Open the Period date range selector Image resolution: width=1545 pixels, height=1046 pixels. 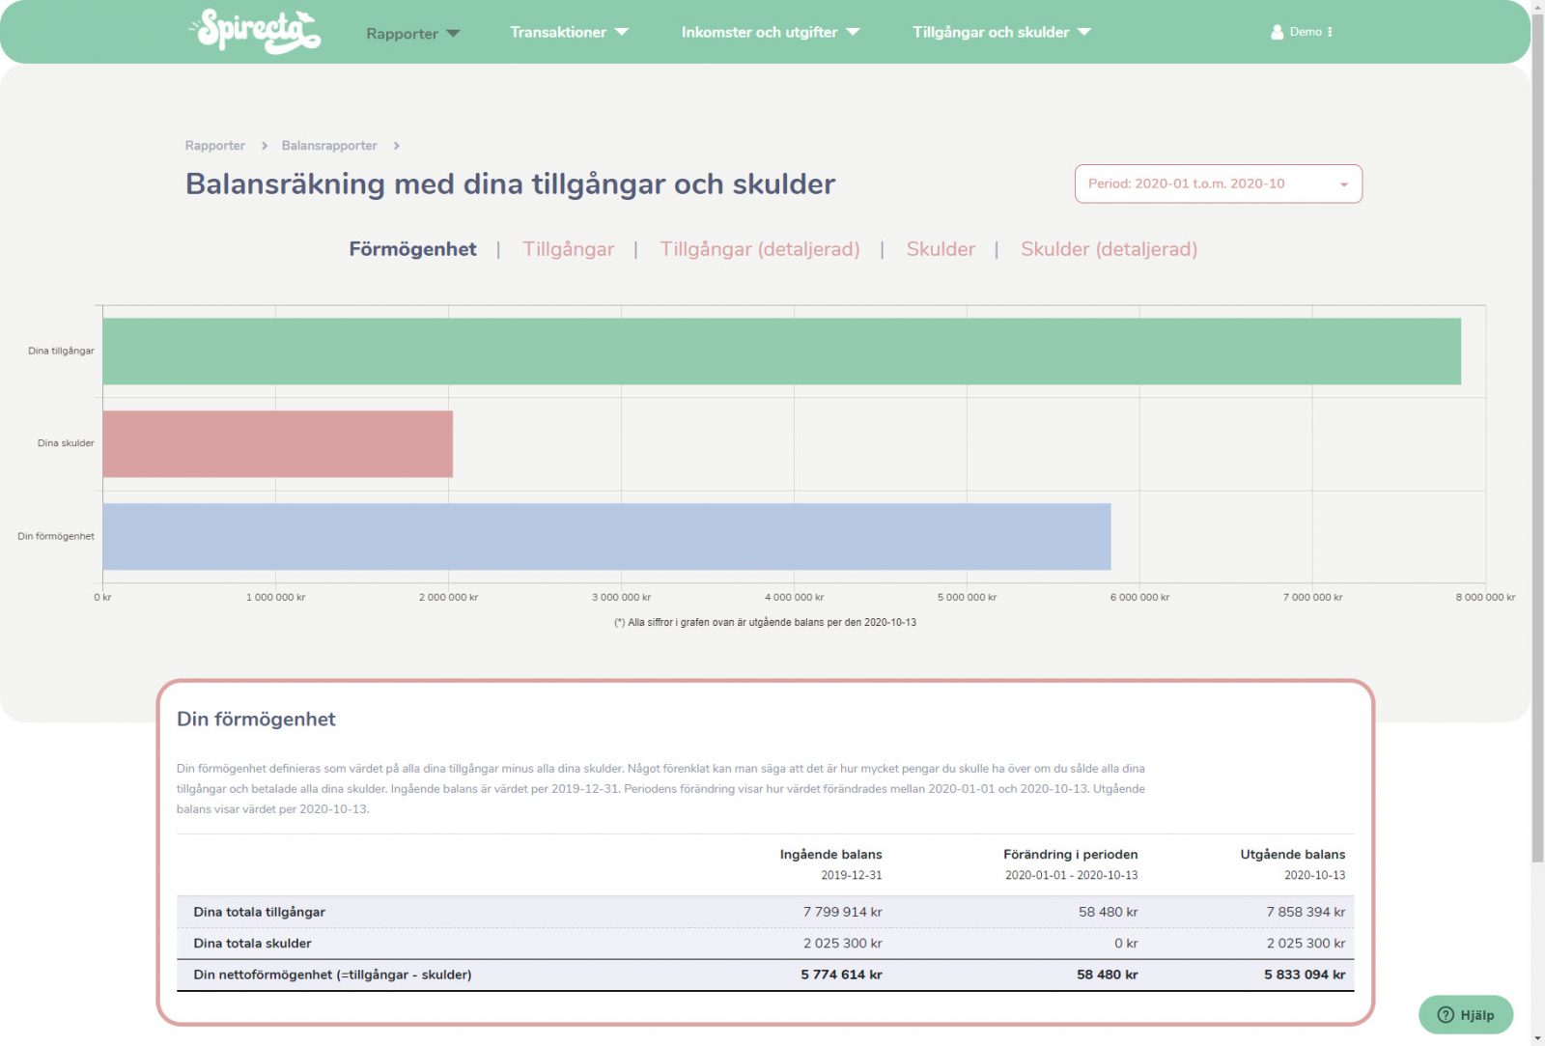(x=1218, y=184)
